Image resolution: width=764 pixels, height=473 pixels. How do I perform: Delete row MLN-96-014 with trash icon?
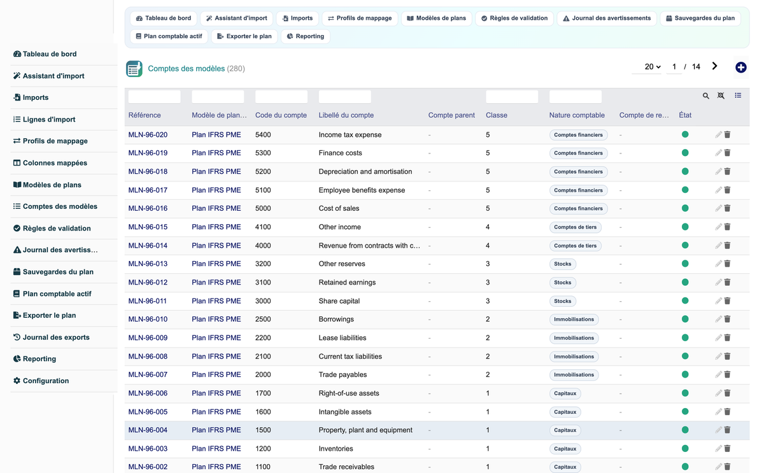click(x=727, y=246)
